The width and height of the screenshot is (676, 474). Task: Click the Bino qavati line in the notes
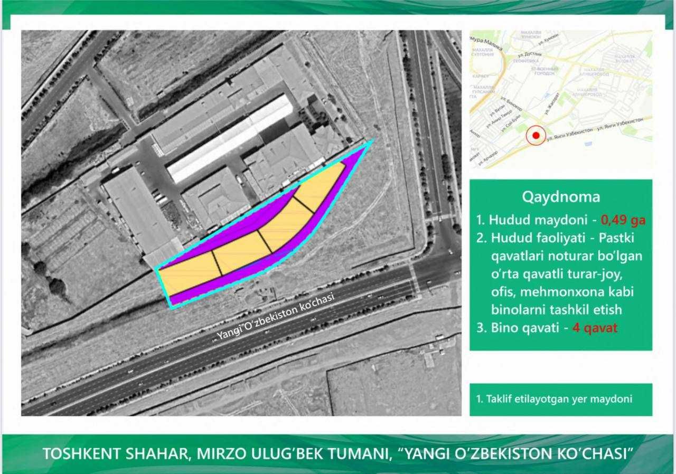point(547,327)
